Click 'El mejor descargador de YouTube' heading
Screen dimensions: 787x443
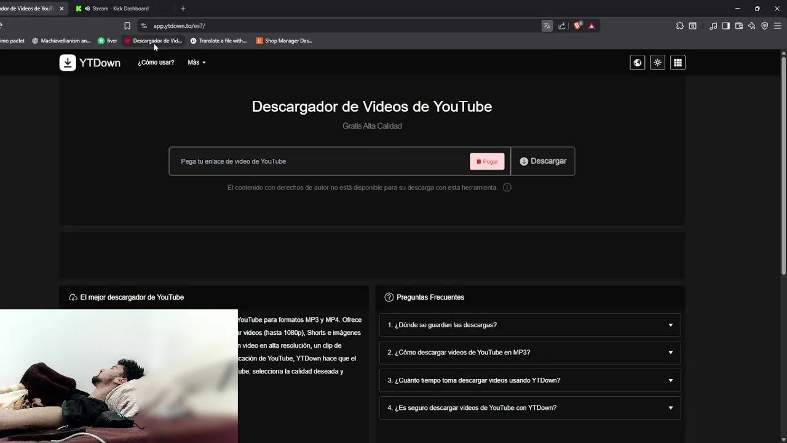click(132, 297)
